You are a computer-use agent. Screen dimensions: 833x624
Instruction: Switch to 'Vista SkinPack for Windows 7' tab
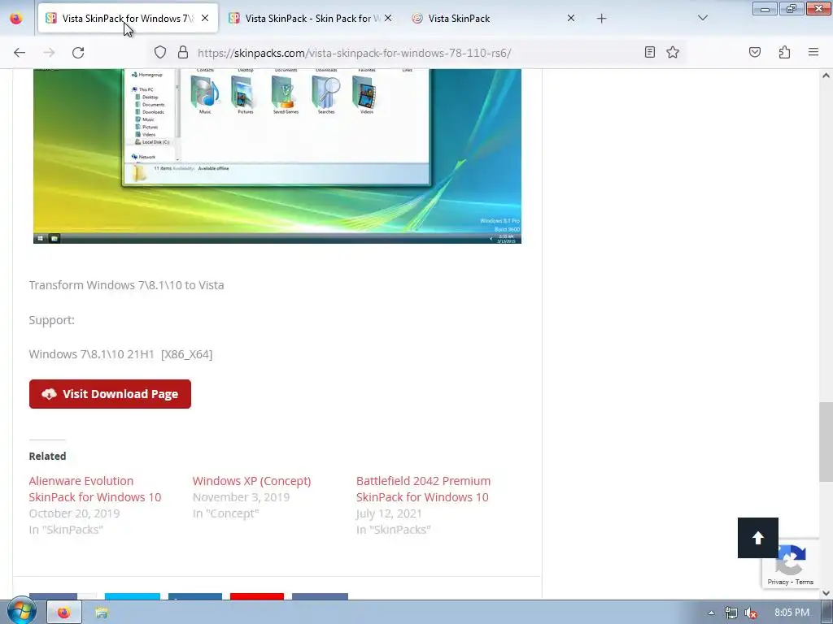pos(128,18)
